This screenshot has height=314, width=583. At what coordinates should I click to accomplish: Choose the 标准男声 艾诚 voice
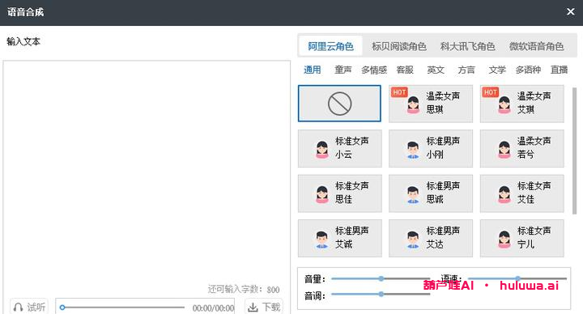tap(339, 238)
